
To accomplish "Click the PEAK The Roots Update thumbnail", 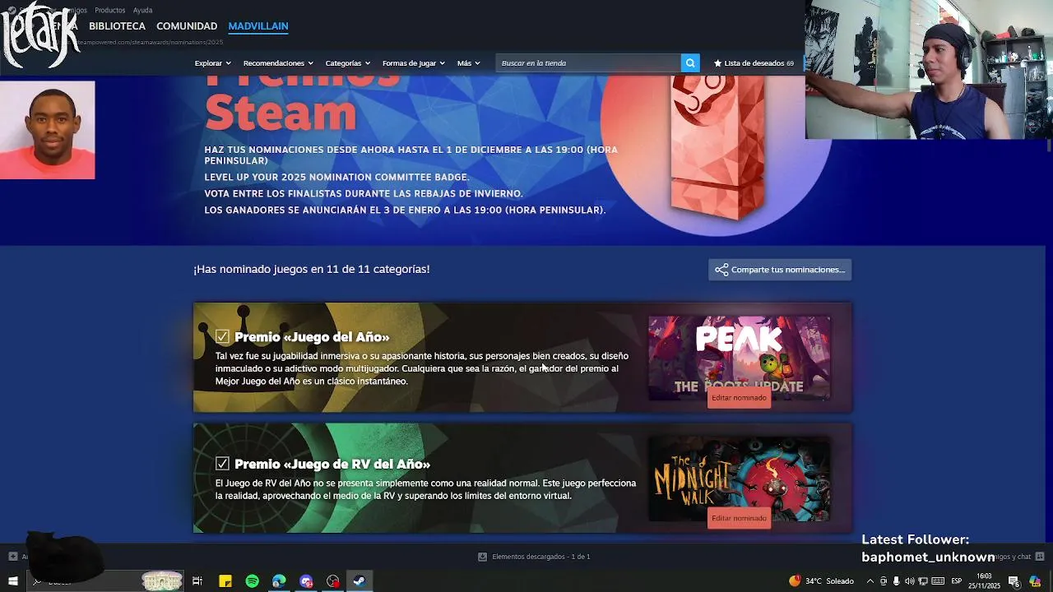I will pos(739,358).
